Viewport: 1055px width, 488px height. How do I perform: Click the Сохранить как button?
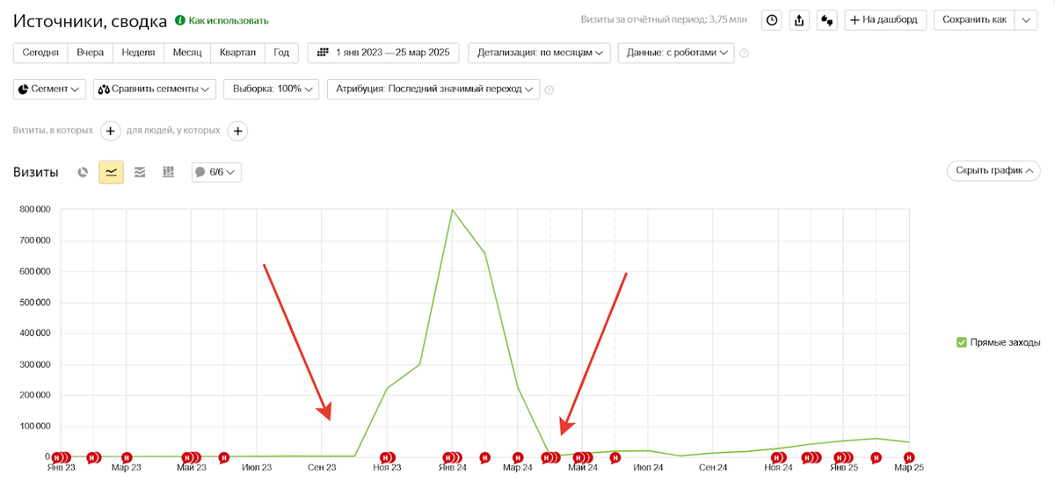click(x=974, y=20)
